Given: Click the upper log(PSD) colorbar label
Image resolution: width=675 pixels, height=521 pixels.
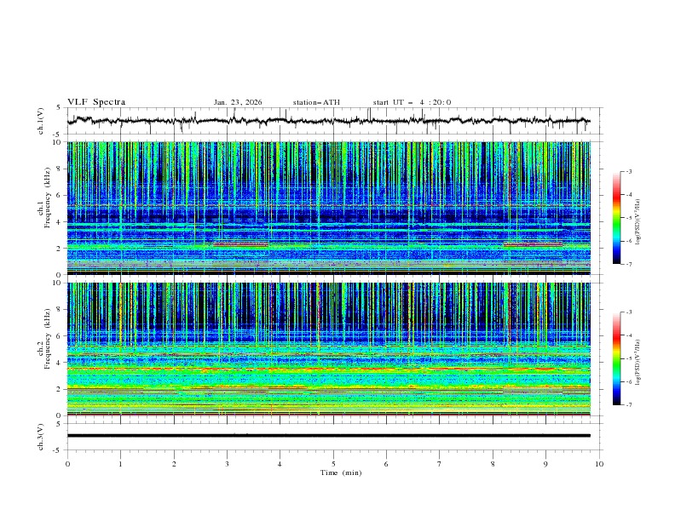Looking at the screenshot, I should pyautogui.click(x=638, y=219).
